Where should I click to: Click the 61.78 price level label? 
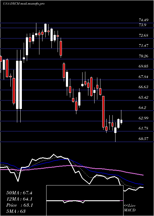click(144, 128)
